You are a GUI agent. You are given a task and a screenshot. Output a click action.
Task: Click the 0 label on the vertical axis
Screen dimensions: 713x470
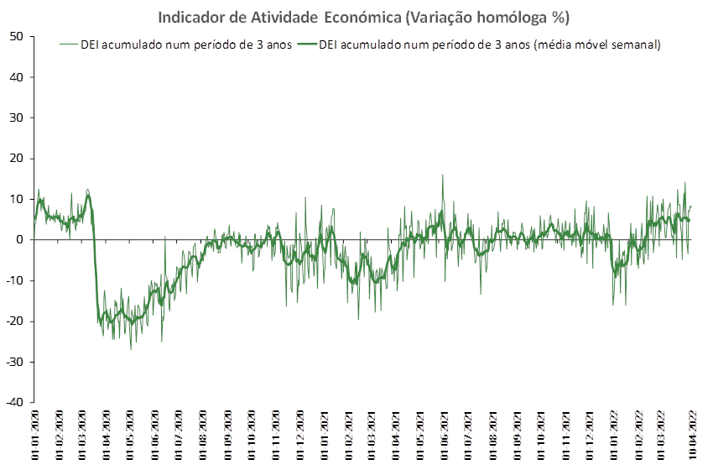click(x=20, y=240)
